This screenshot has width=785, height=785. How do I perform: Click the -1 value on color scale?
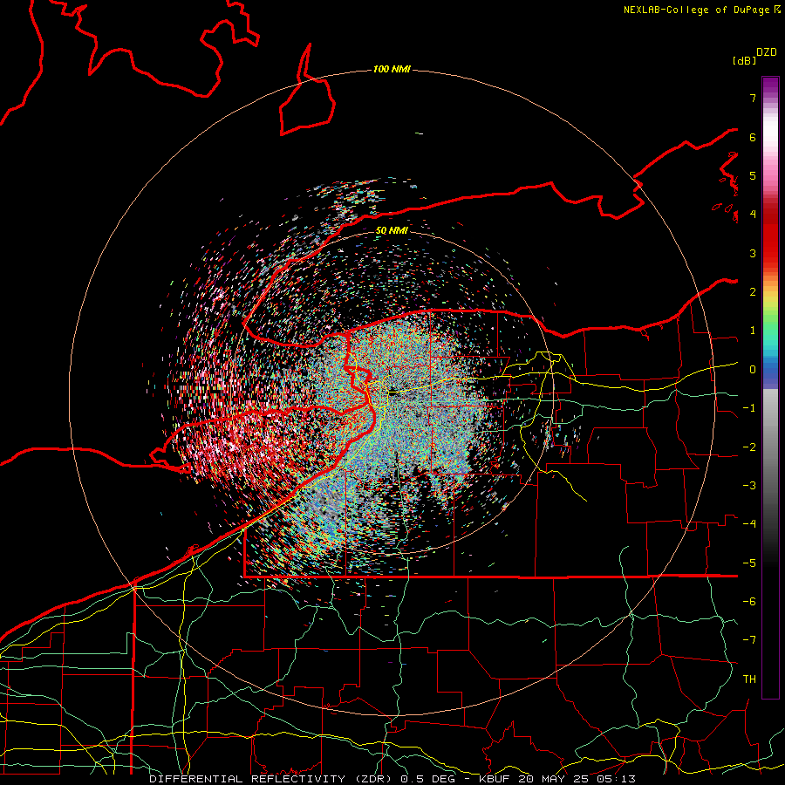[x=749, y=408]
